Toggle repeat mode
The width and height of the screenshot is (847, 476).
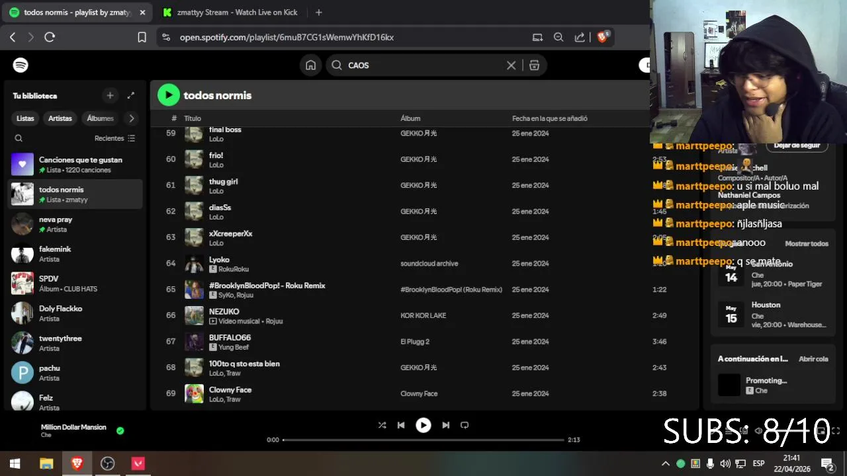click(x=465, y=425)
